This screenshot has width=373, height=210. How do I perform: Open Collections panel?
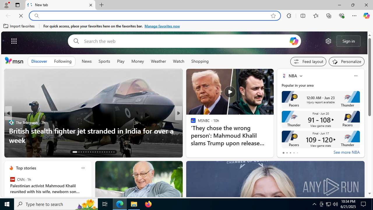point(329,16)
